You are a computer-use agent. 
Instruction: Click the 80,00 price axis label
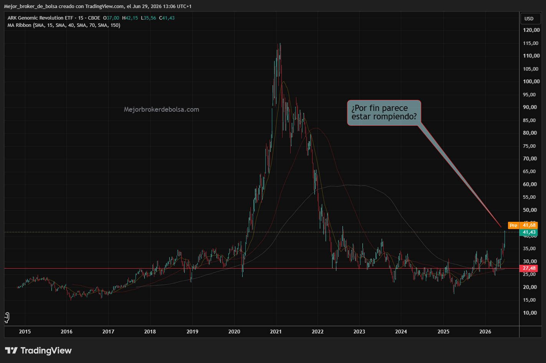pyautogui.click(x=530, y=133)
